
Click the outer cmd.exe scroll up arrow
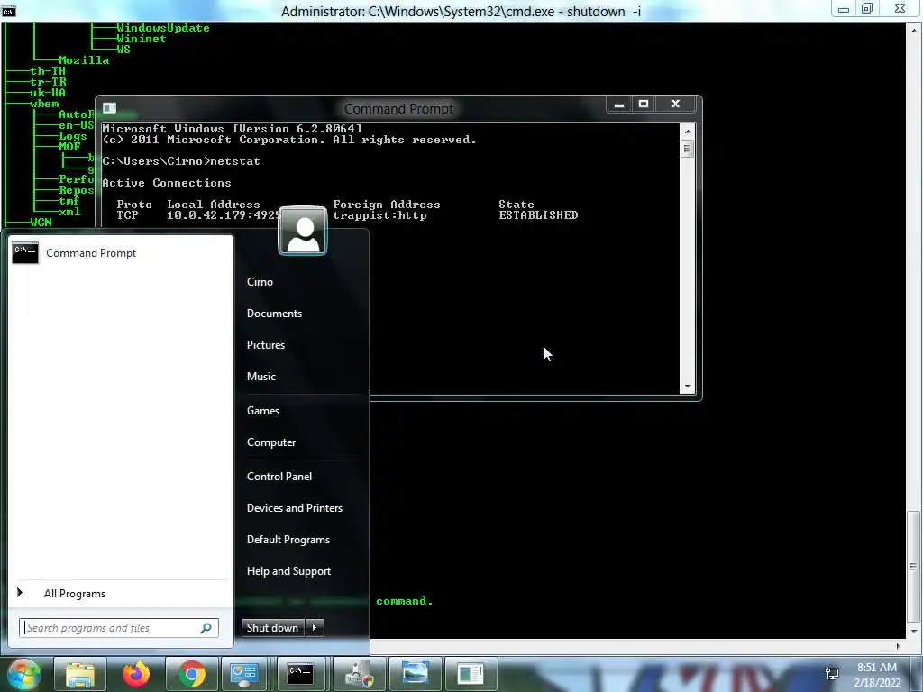(913, 30)
